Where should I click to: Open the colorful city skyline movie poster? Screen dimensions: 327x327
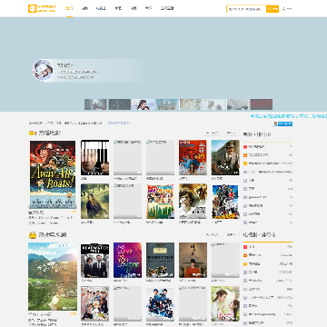160,201
